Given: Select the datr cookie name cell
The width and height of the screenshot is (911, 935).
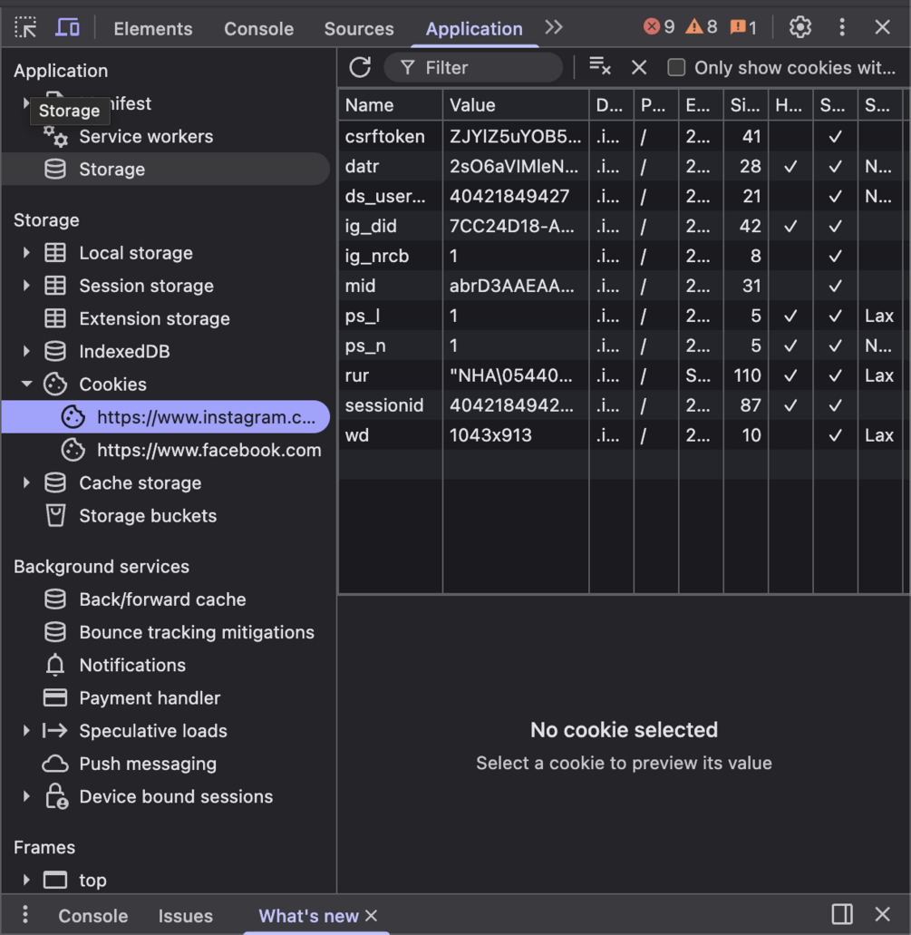Looking at the screenshot, I should coord(391,166).
